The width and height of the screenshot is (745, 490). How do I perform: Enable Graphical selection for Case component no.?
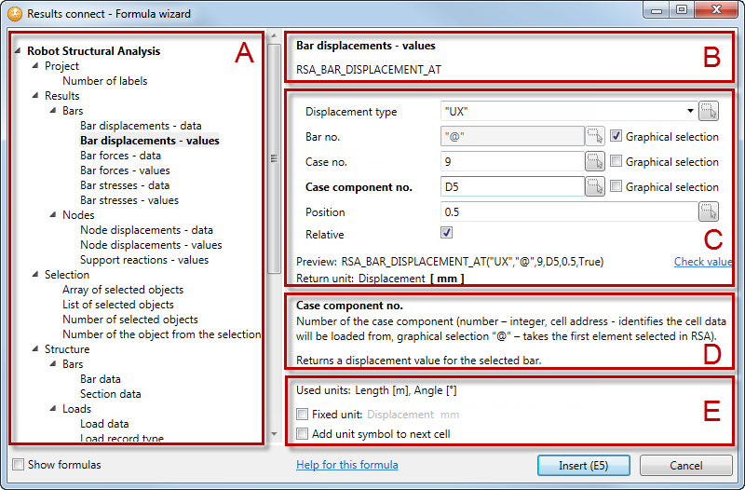(616, 186)
